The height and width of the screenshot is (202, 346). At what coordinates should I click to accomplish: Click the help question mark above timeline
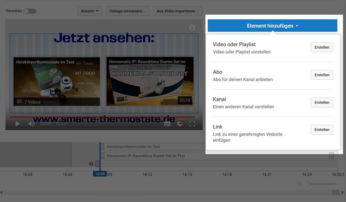tap(91, 164)
